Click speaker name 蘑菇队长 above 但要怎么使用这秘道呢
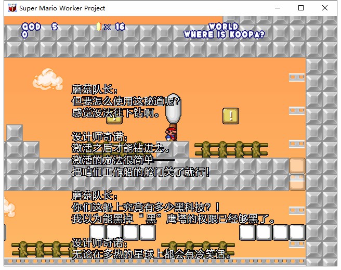The width and height of the screenshot is (341, 270). (x=95, y=89)
